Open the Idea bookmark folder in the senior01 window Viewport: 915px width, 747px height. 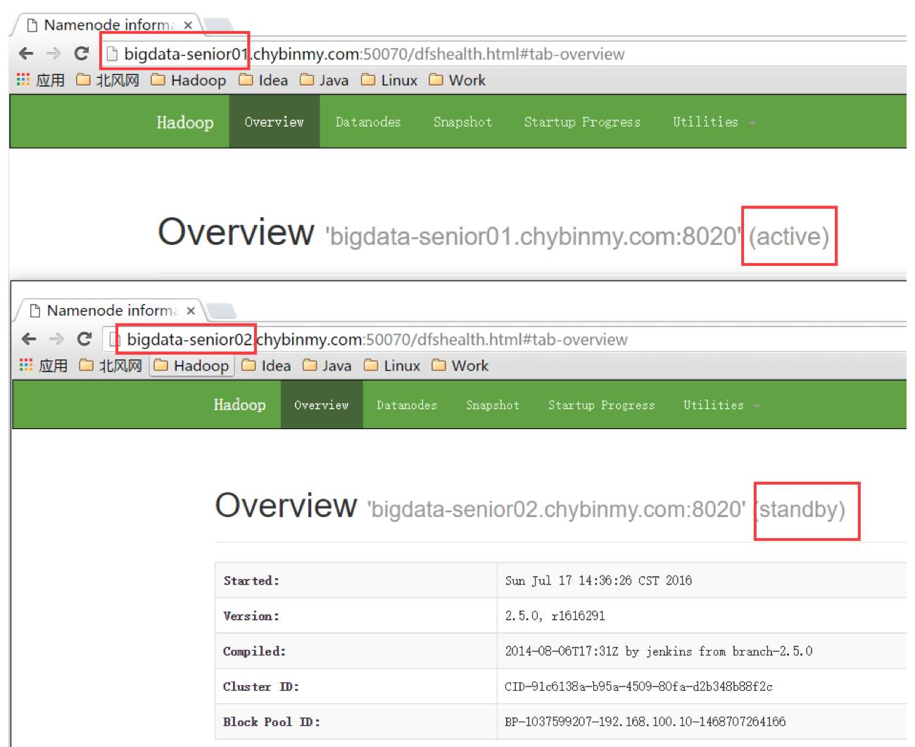(x=263, y=80)
